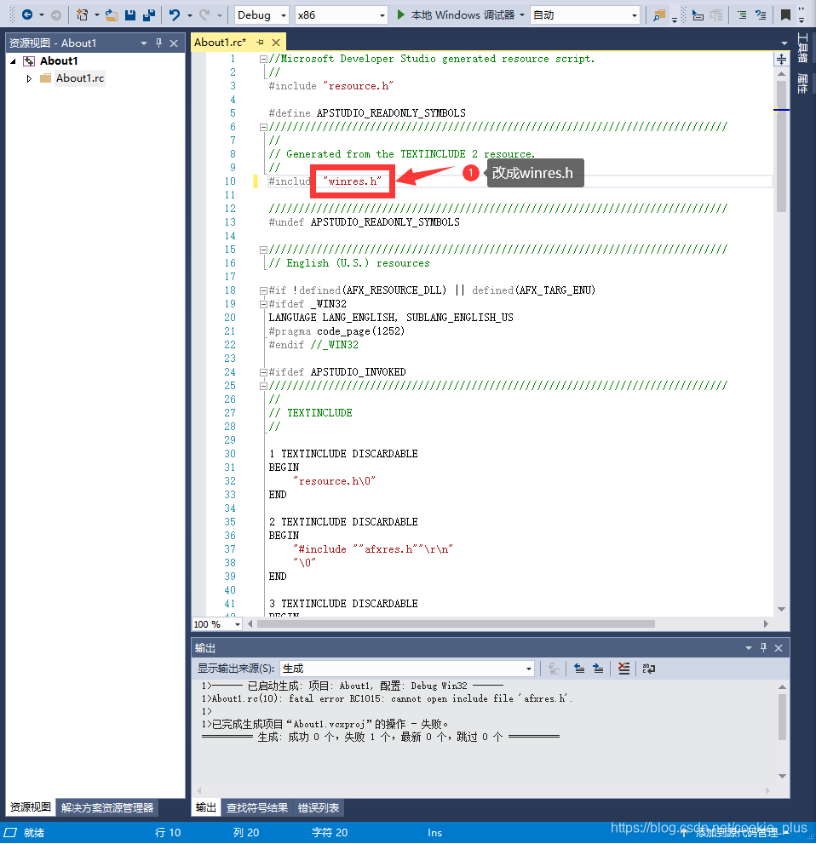The width and height of the screenshot is (816, 844).
Task: Switch to the 查找符号结果 tab
Action: click(256, 808)
